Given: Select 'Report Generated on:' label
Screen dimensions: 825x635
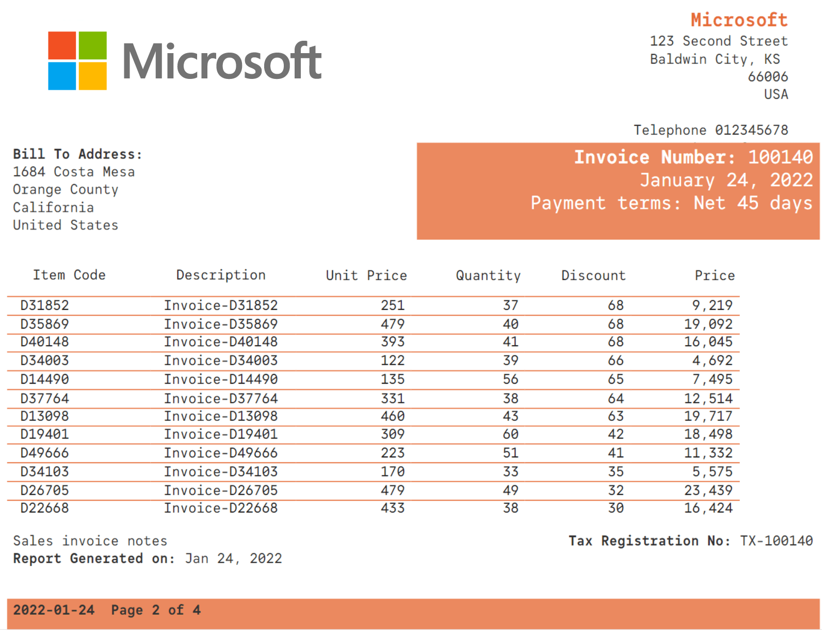Looking at the screenshot, I should [94, 559].
